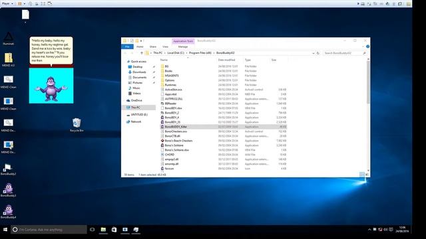Switch to Large icons view in status bar
The width and height of the screenshot is (426, 239).
pos(367,175)
